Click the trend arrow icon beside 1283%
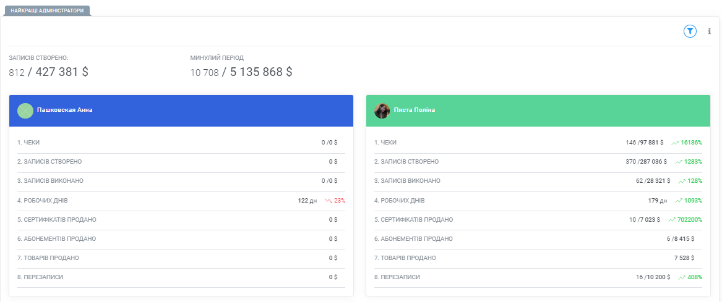 coord(679,162)
